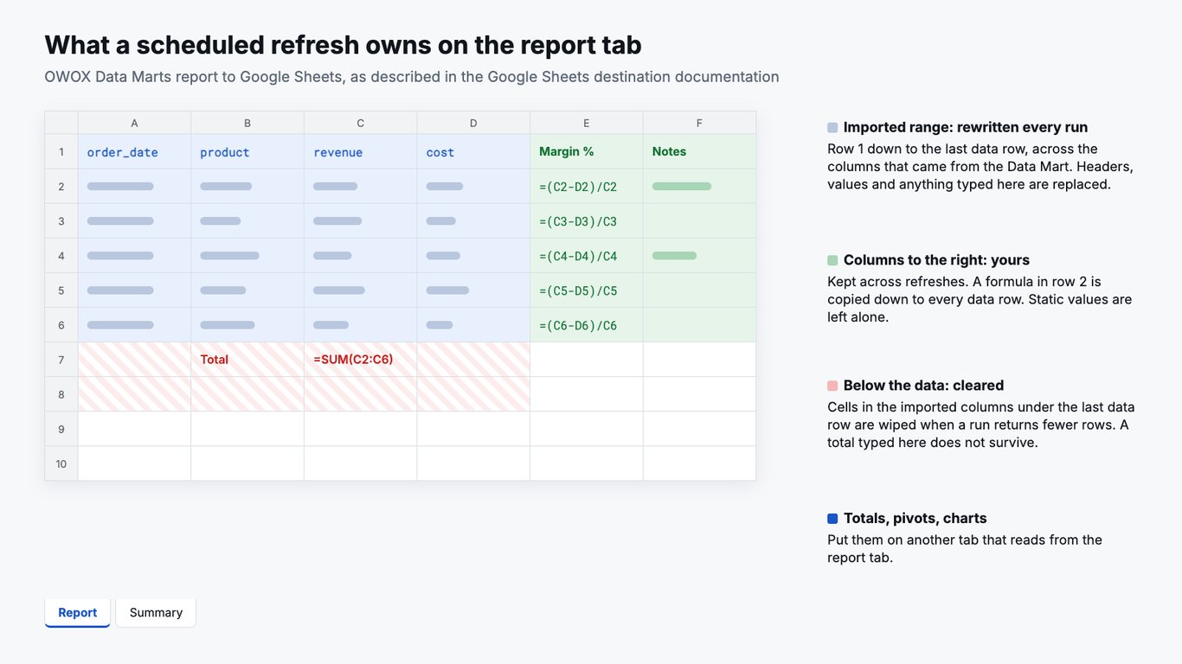
Task: Select column B header
Action: click(247, 123)
